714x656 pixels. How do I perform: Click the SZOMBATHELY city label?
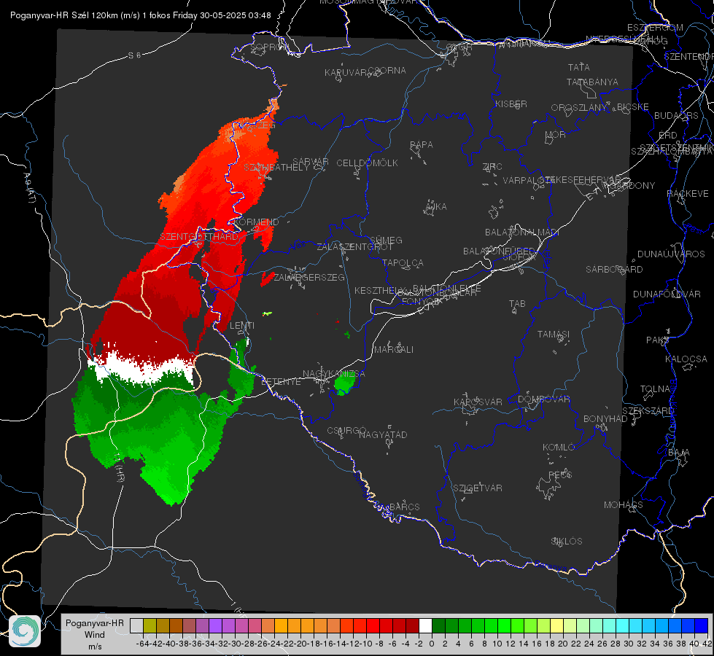tap(276, 168)
